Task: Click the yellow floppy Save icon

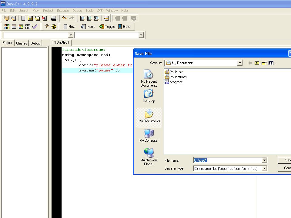Action: coord(30,18)
